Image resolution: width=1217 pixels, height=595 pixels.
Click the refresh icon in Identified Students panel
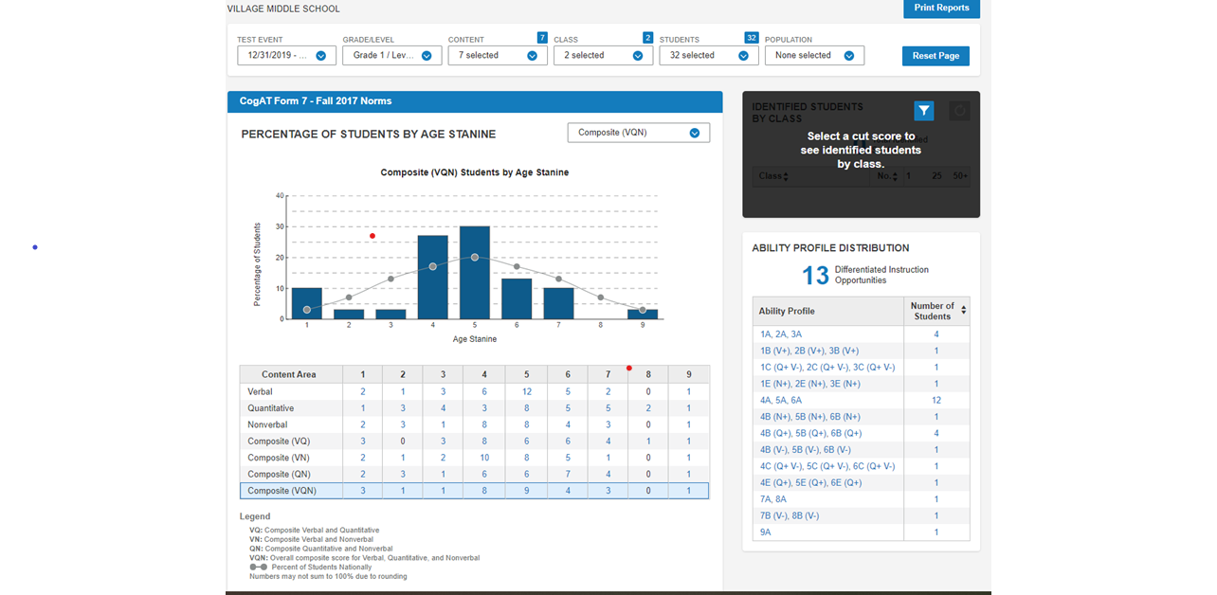pyautogui.click(x=959, y=111)
